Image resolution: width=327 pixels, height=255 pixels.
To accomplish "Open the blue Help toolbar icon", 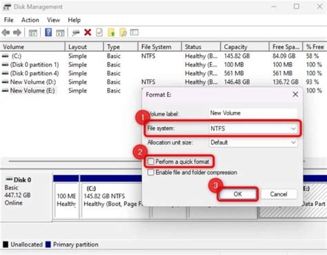I will [48, 32].
